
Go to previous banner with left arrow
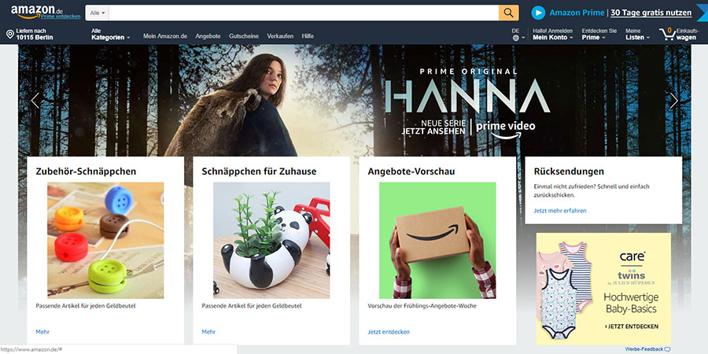pyautogui.click(x=35, y=100)
